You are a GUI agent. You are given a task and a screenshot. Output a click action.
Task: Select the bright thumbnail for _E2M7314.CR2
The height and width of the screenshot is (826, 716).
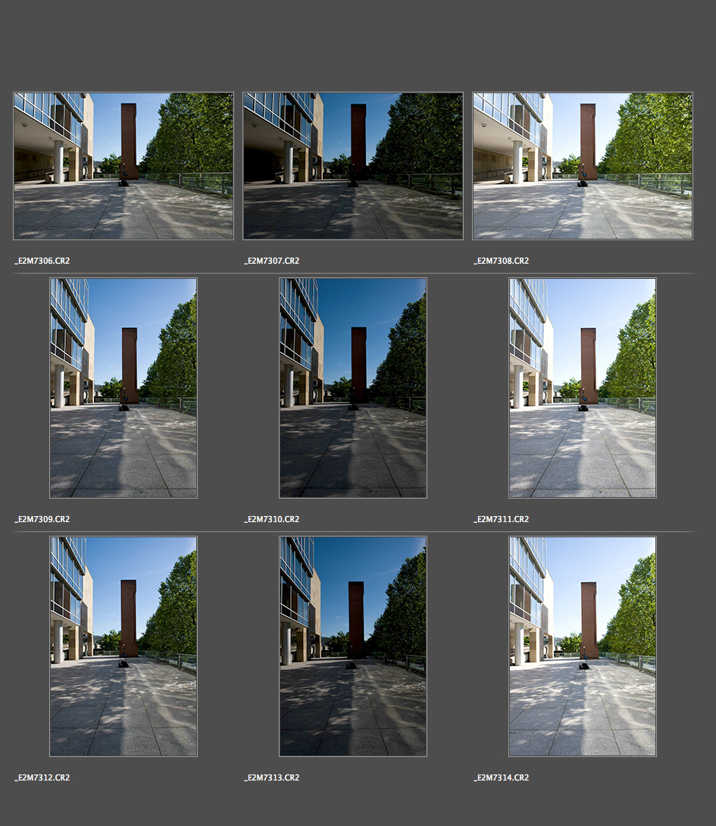pyautogui.click(x=583, y=646)
